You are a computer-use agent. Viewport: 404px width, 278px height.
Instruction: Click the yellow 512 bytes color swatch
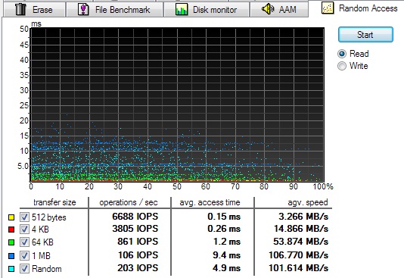(11, 217)
